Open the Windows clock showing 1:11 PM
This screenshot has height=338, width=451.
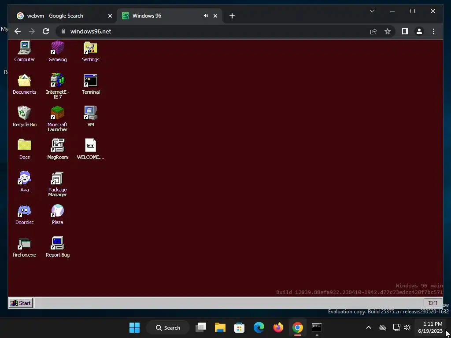[x=430, y=327]
